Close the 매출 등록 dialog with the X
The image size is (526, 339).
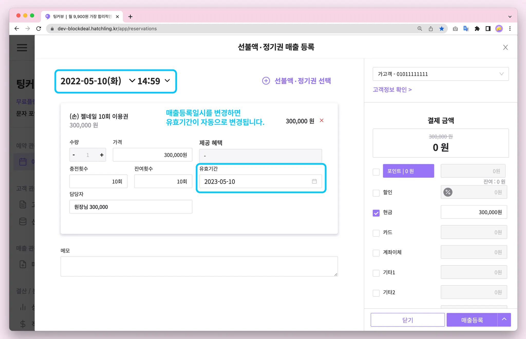coord(505,47)
